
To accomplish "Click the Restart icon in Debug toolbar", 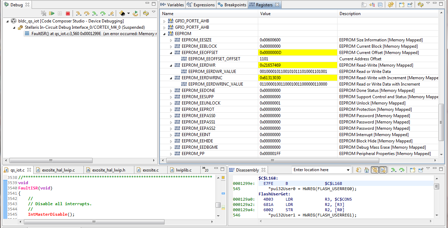I will pos(135,14).
